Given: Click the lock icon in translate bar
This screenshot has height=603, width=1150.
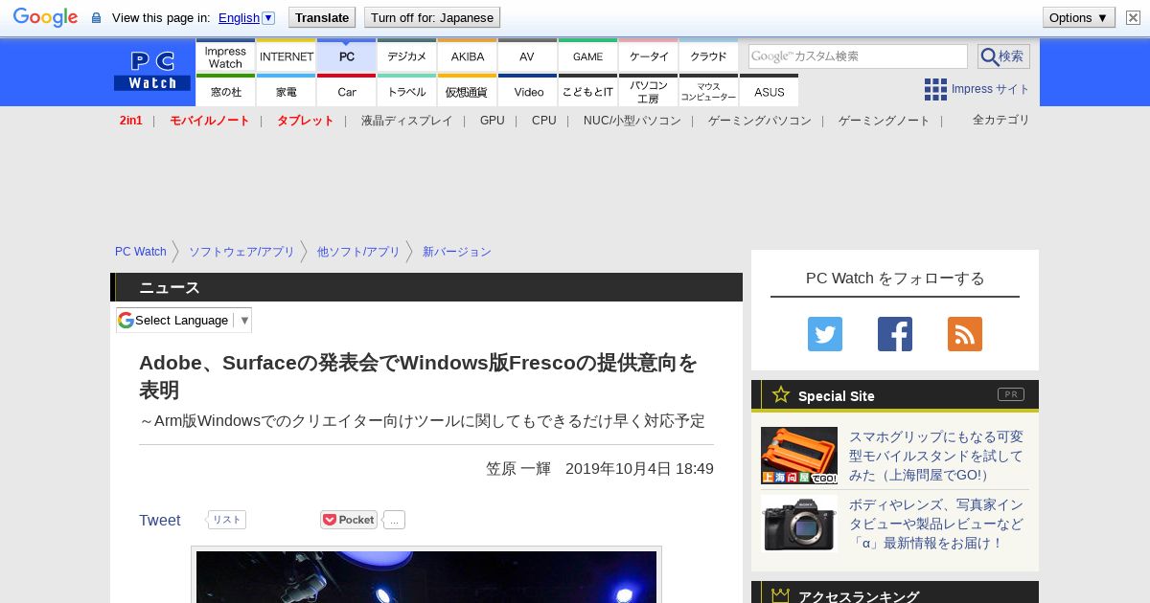Looking at the screenshot, I should coord(96,17).
